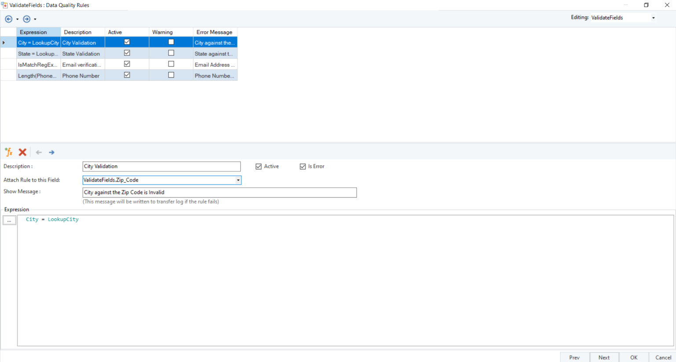
Task: Select the gray previous rule arrow icon
Action: click(38, 152)
